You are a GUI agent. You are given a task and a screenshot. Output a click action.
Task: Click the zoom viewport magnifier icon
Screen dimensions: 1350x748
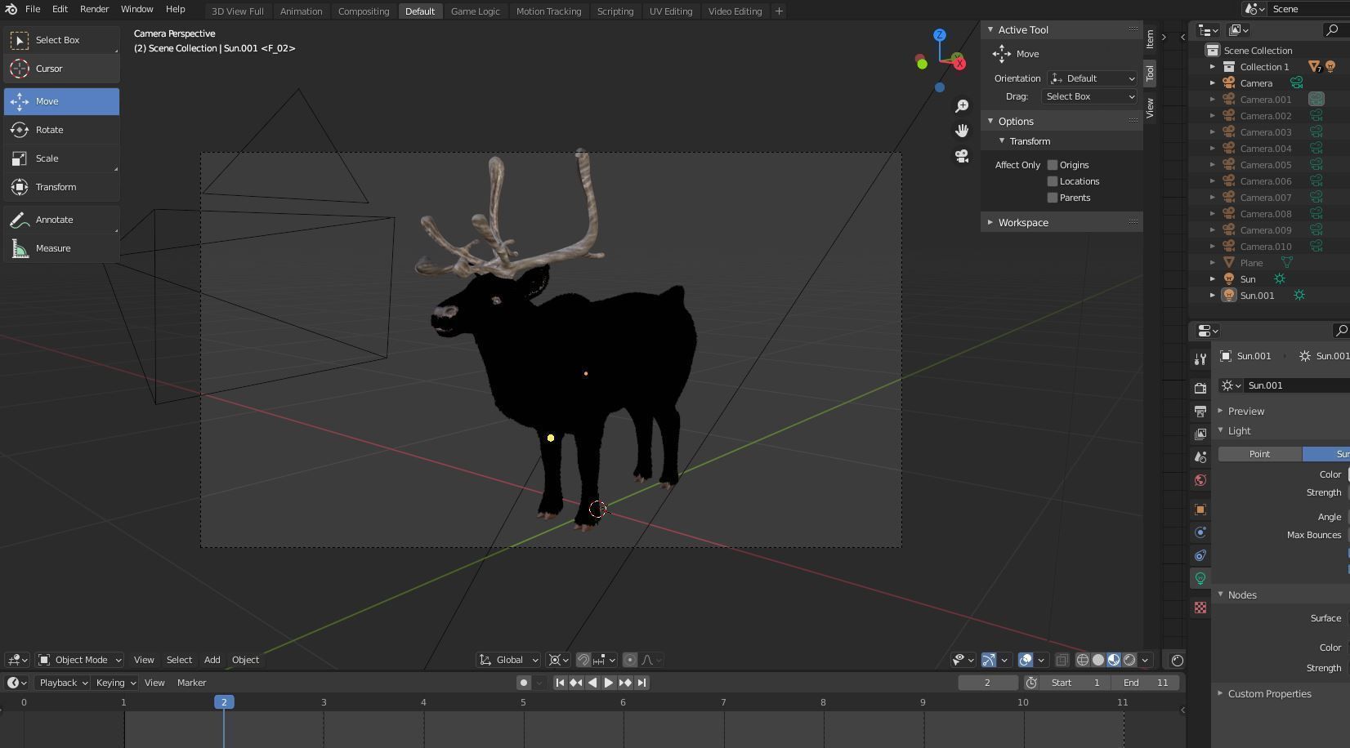[x=962, y=106]
